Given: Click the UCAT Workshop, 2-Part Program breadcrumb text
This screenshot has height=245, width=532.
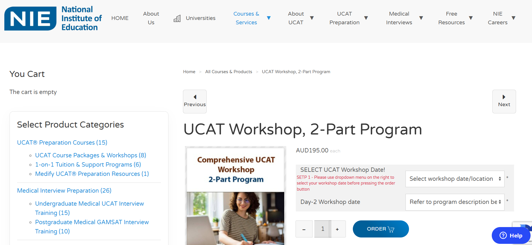Looking at the screenshot, I should [296, 72].
